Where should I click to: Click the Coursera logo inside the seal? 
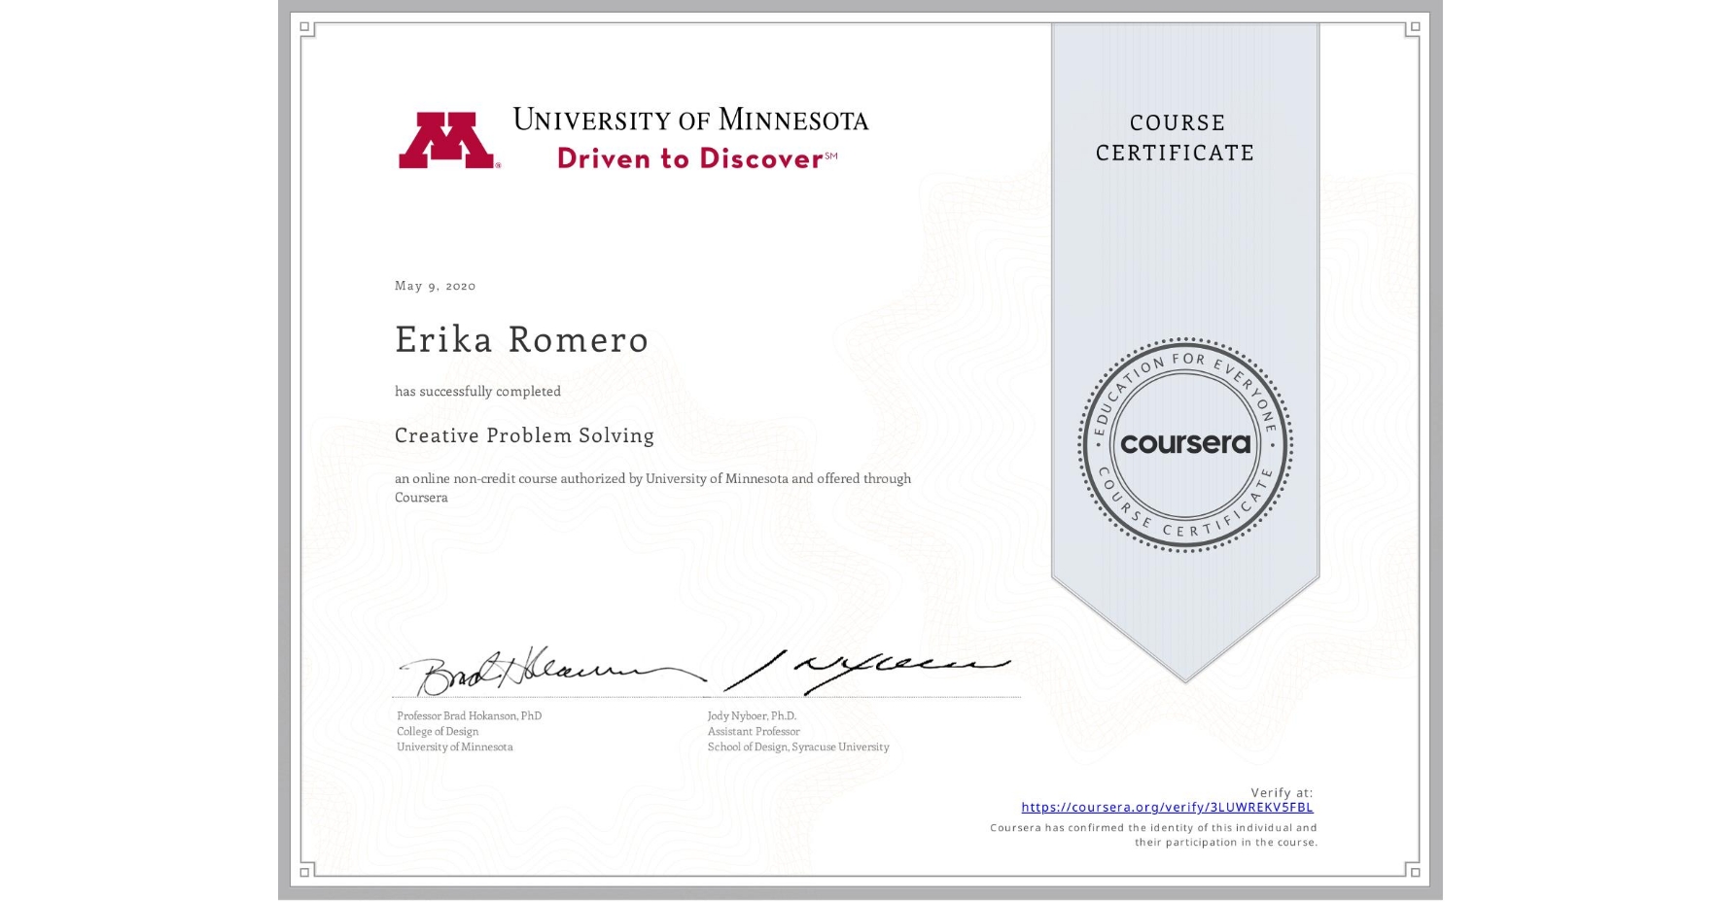pyautogui.click(x=1184, y=444)
